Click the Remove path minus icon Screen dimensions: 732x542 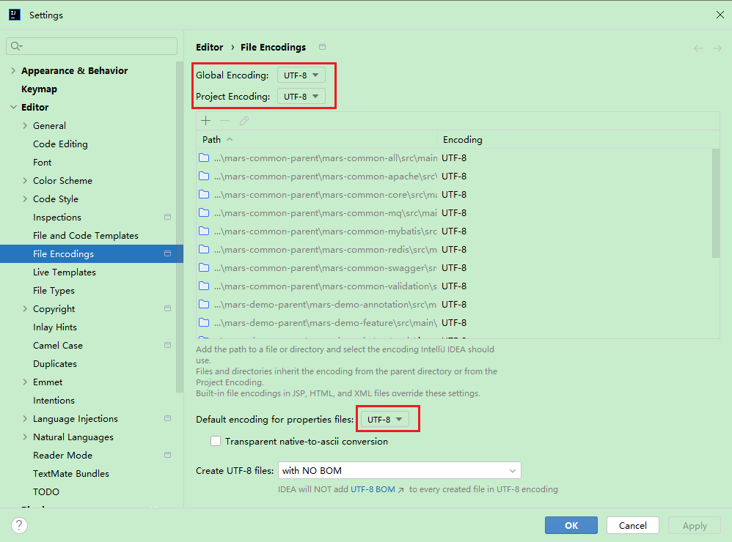(225, 121)
